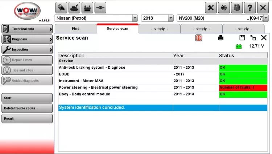Viewport: 272px width, 154px height.
Task: Open the engine diagnostics toolbar icon
Action: (74, 8)
